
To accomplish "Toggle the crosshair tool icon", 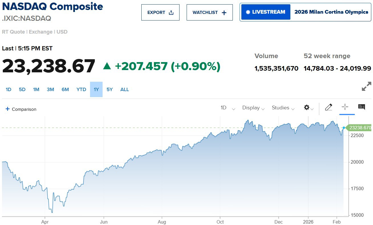I will (345, 107).
